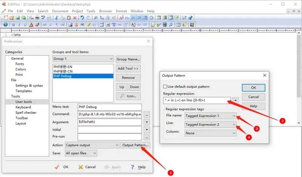Image resolution: width=302 pixels, height=177 pixels.
Task: Click the Cut scissors toolbar icon
Action: (x=57, y=18)
